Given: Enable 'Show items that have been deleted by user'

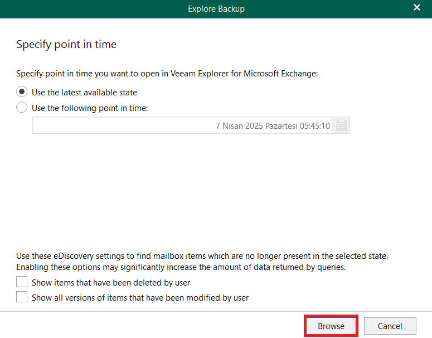Looking at the screenshot, I should tap(22, 282).
